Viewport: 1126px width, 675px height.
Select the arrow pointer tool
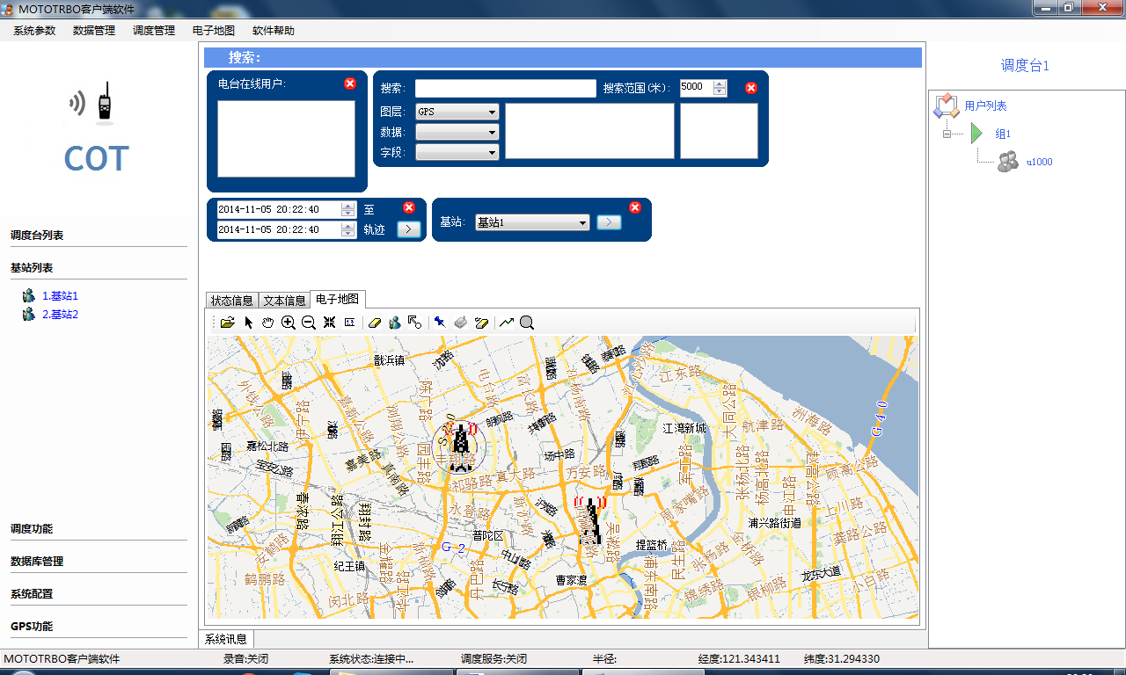(248, 323)
